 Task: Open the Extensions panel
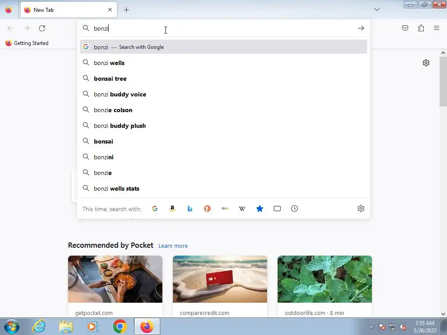pos(421,28)
